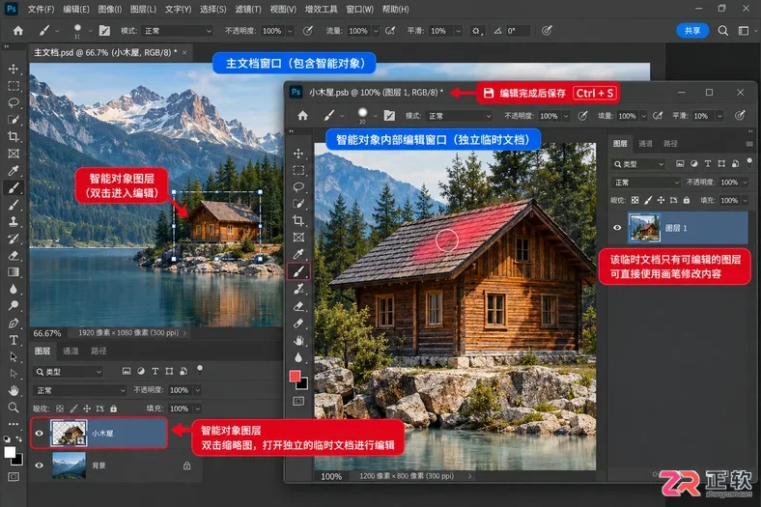
Task: Select the Gradient tool in main window toolbar
Action: point(14,271)
